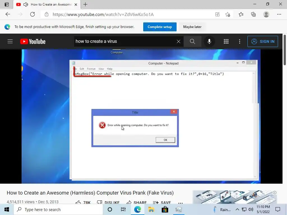Open the notification center icon
The image size is (287, 215).
tap(278, 209)
